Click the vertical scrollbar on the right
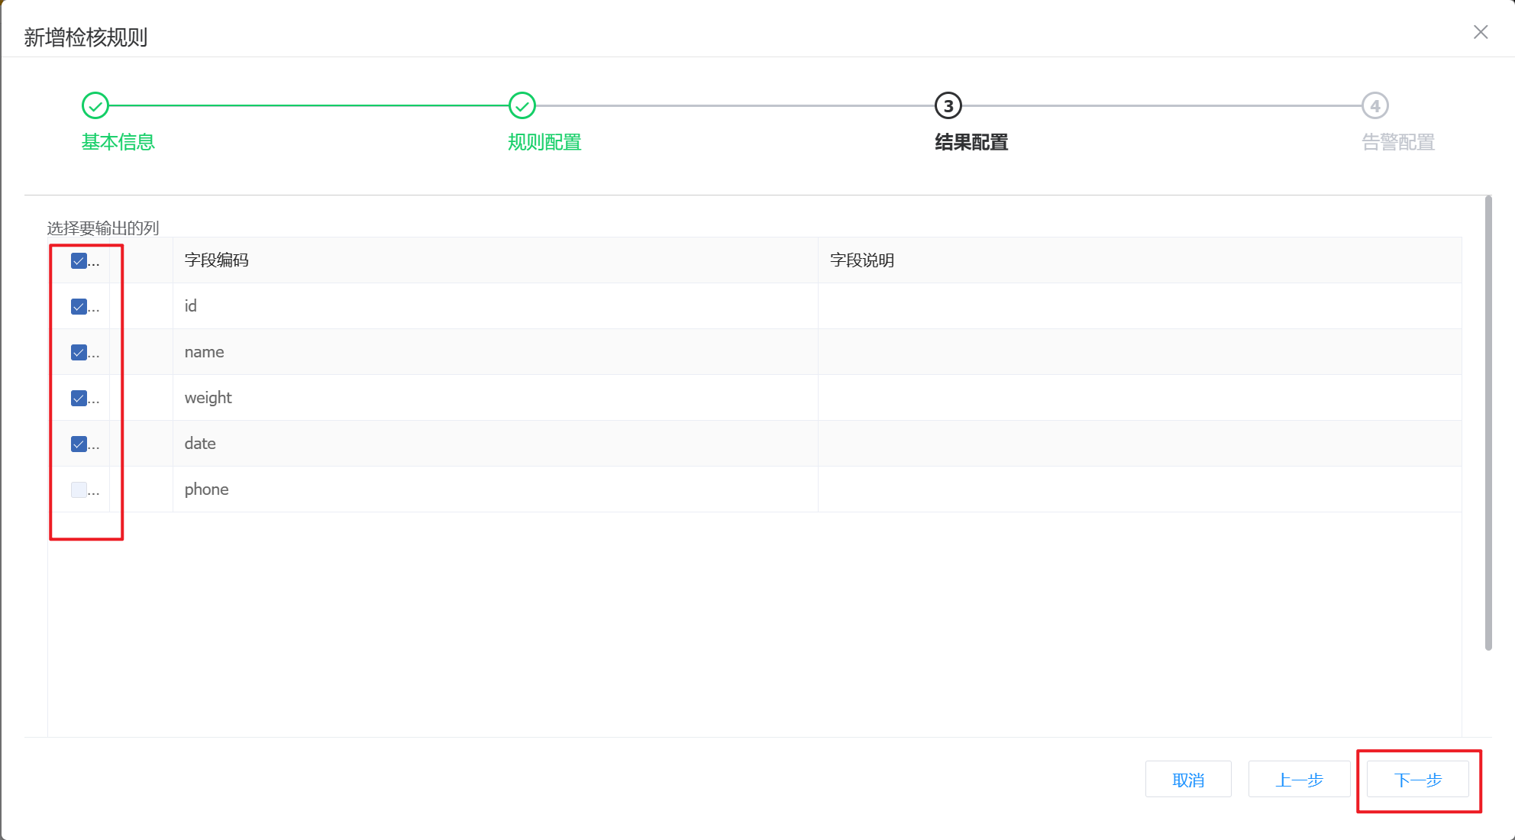Viewport: 1515px width, 840px height. (1488, 424)
